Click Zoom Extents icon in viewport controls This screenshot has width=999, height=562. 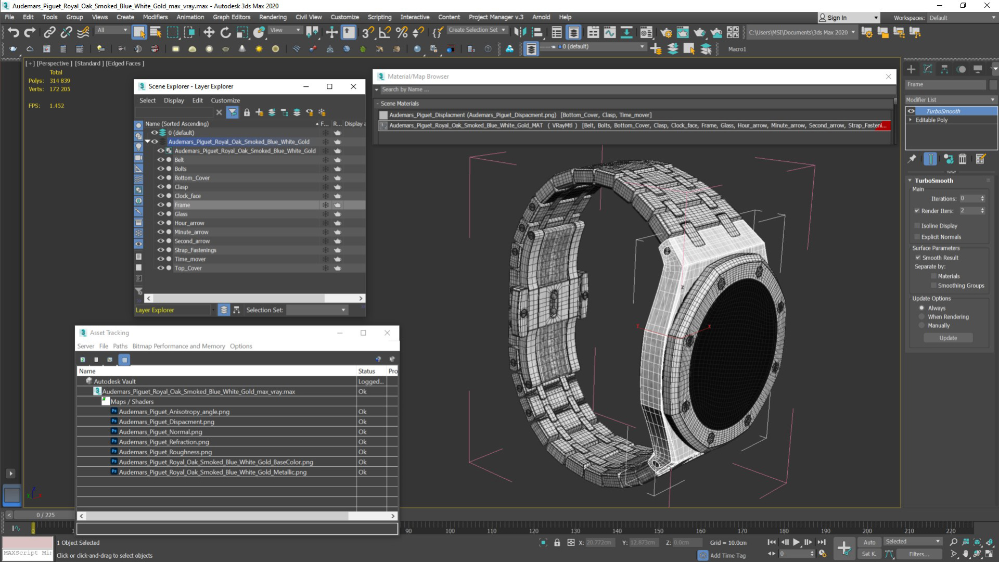978,542
